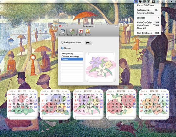Viewport: 176px width, 137px height.
Task: Click the heart icon in menu bar
Action: (140, 2)
